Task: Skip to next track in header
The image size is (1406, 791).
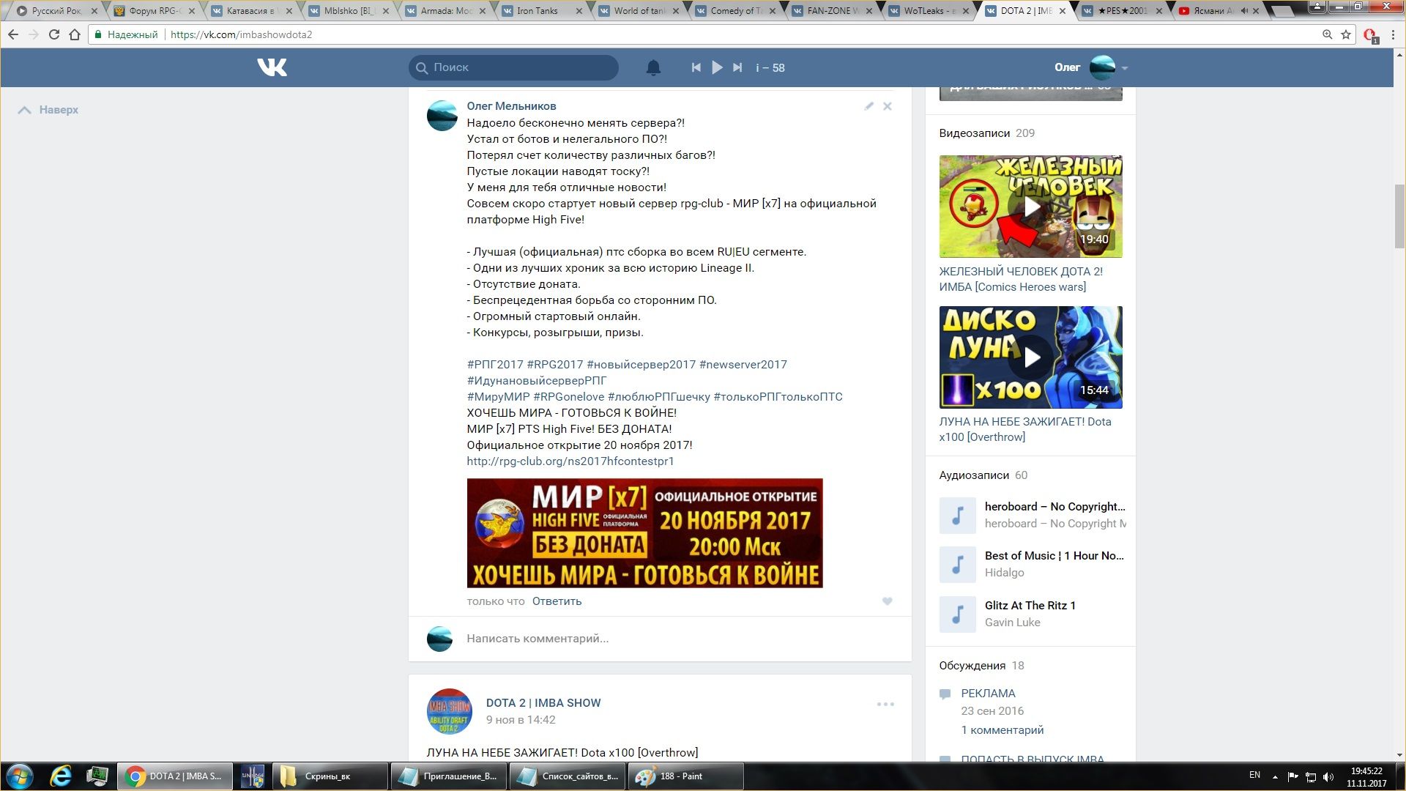Action: point(737,67)
